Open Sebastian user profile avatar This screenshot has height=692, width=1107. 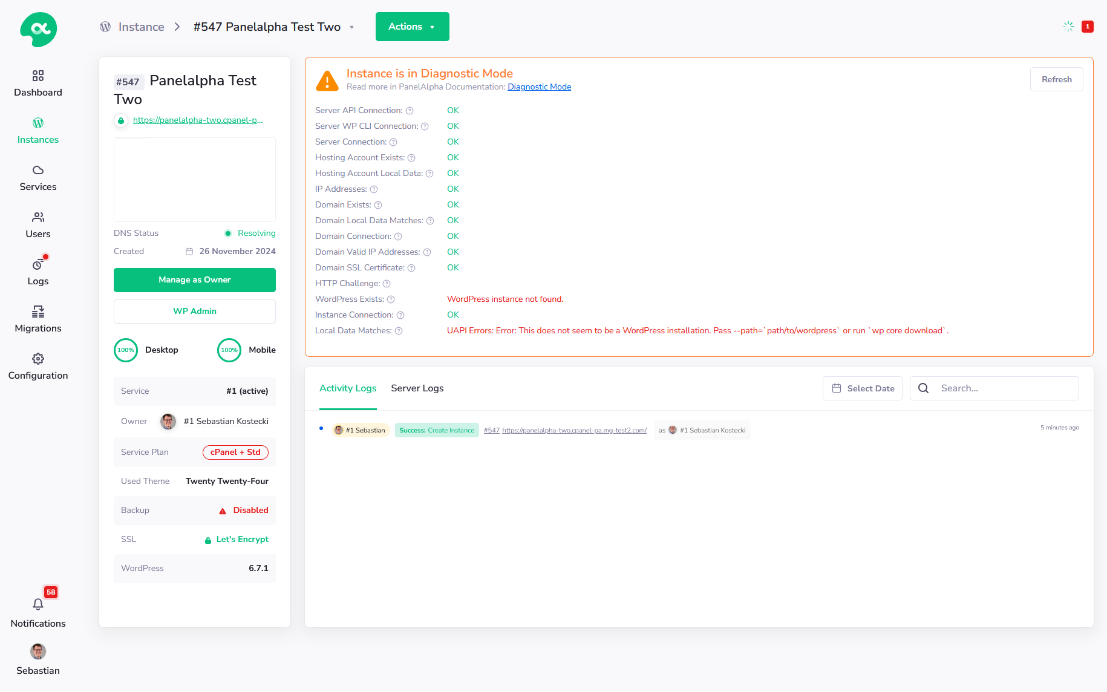click(38, 651)
